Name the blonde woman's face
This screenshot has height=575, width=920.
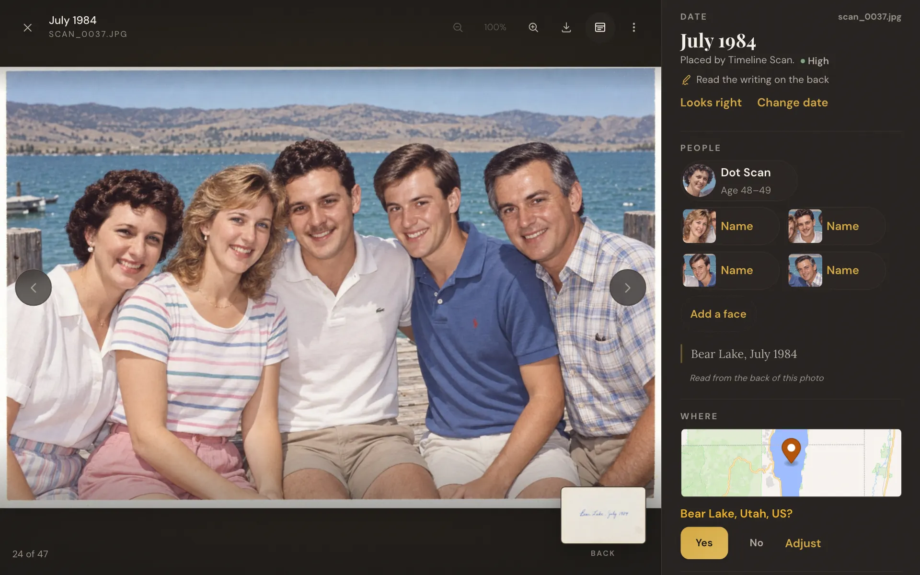click(x=730, y=226)
